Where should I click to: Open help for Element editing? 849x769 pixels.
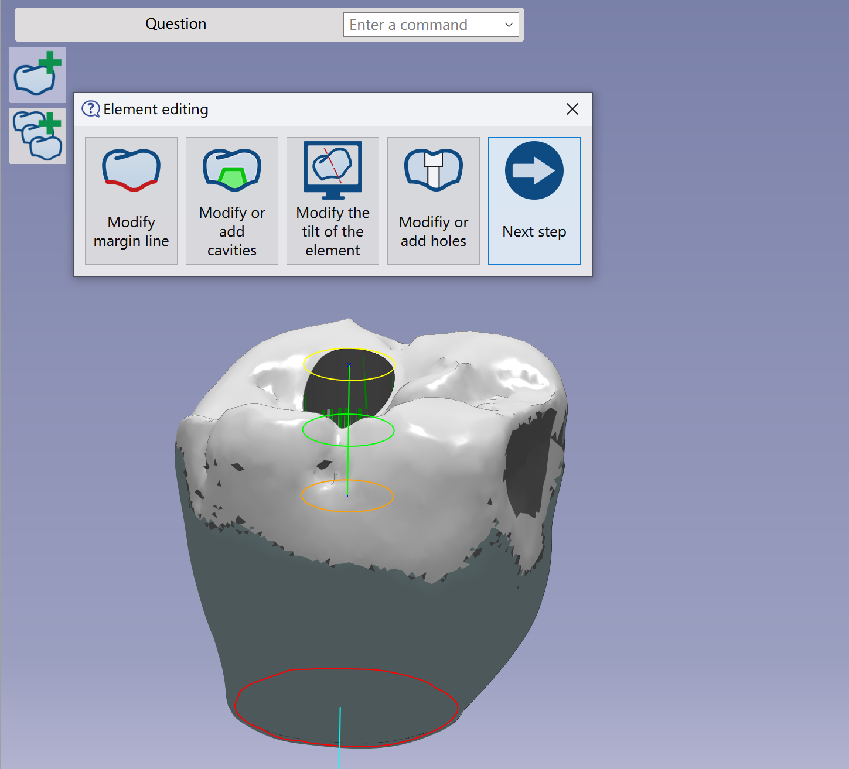[x=91, y=109]
